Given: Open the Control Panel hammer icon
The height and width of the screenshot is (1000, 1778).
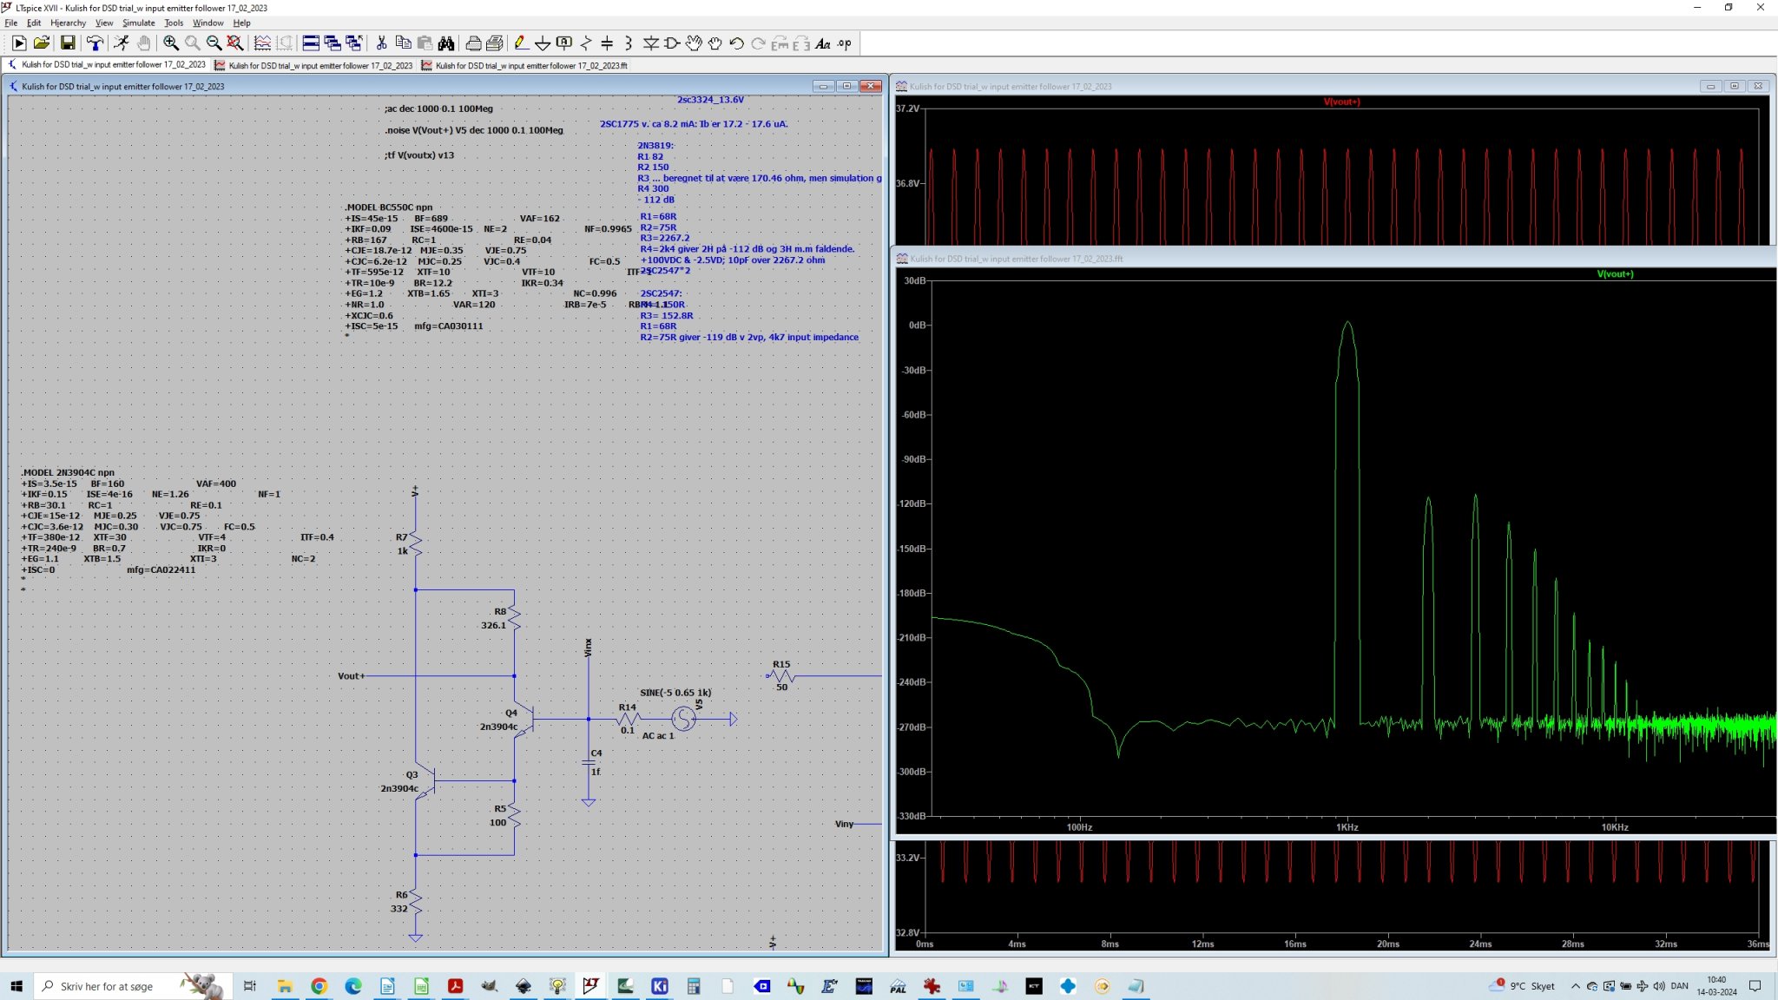Looking at the screenshot, I should [95, 43].
